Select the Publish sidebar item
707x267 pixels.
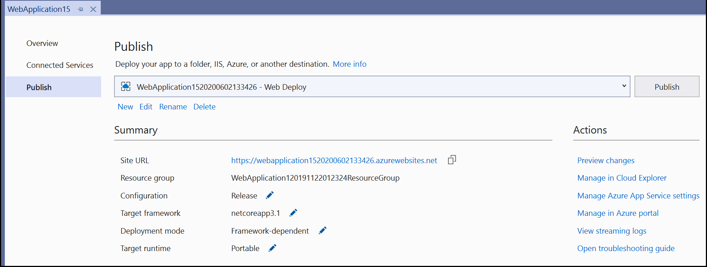[39, 87]
